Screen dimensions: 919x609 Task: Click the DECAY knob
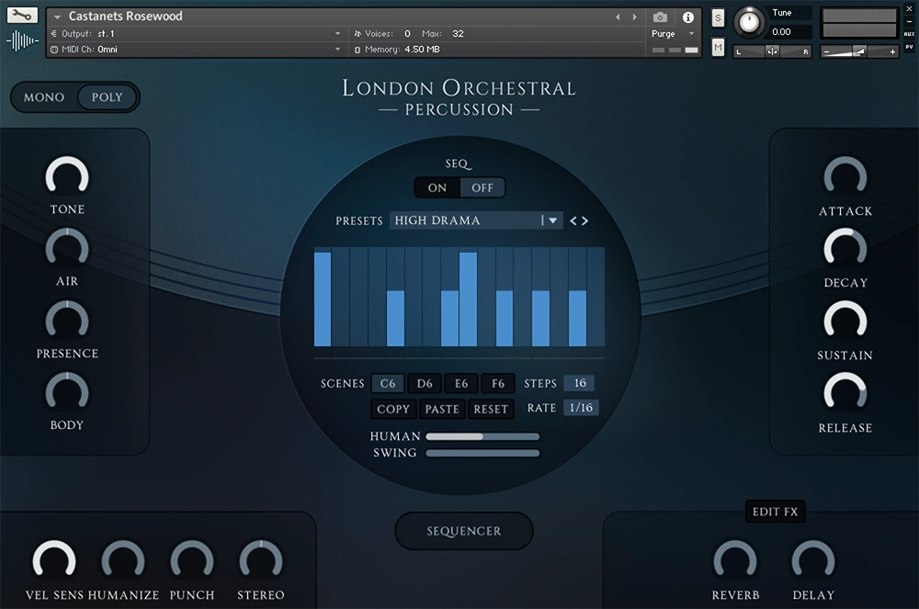845,248
